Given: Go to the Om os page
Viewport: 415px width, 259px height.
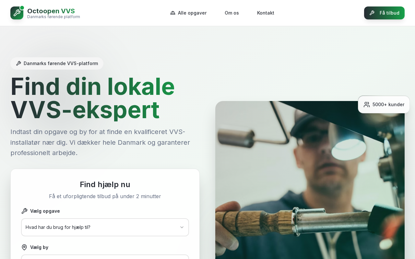Looking at the screenshot, I should tap(232, 13).
